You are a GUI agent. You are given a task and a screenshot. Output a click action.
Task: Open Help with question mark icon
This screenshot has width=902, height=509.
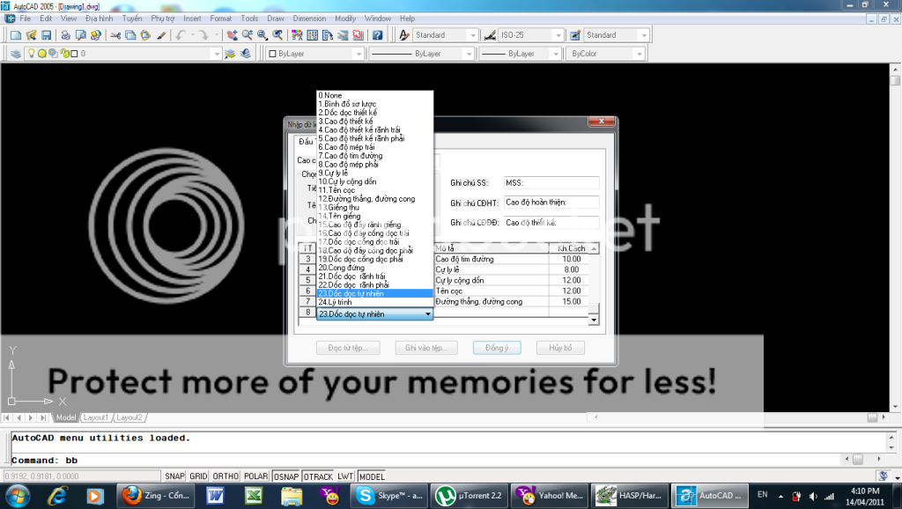point(377,35)
